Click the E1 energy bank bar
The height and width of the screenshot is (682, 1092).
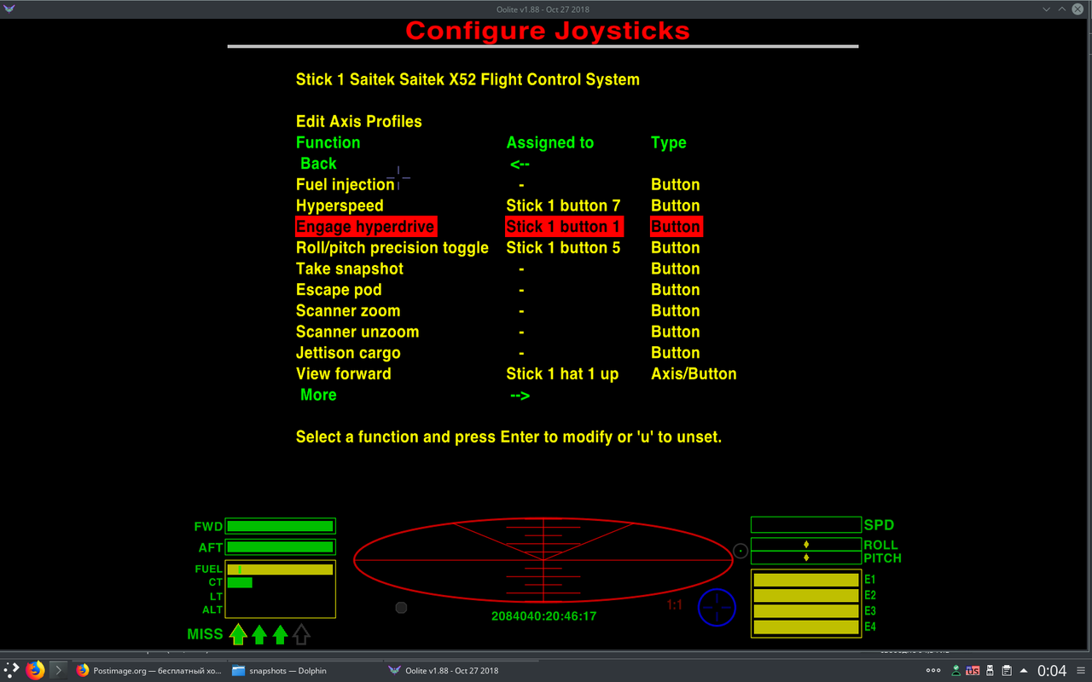[x=806, y=580]
